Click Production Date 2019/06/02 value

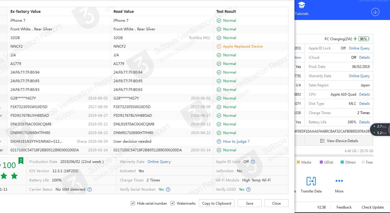point(82,162)
